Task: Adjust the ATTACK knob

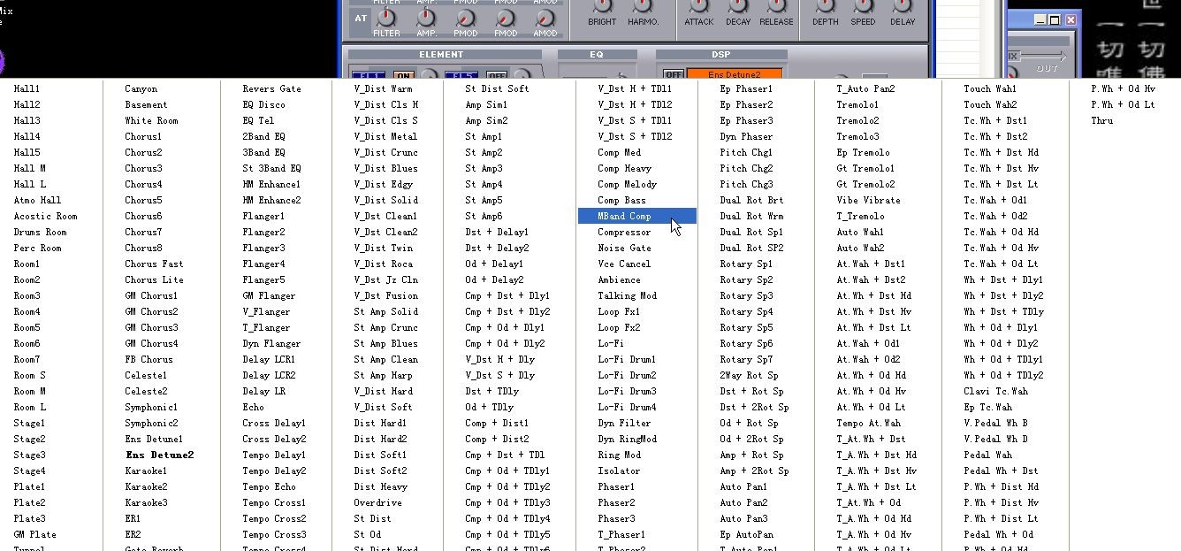Action: coord(698,5)
